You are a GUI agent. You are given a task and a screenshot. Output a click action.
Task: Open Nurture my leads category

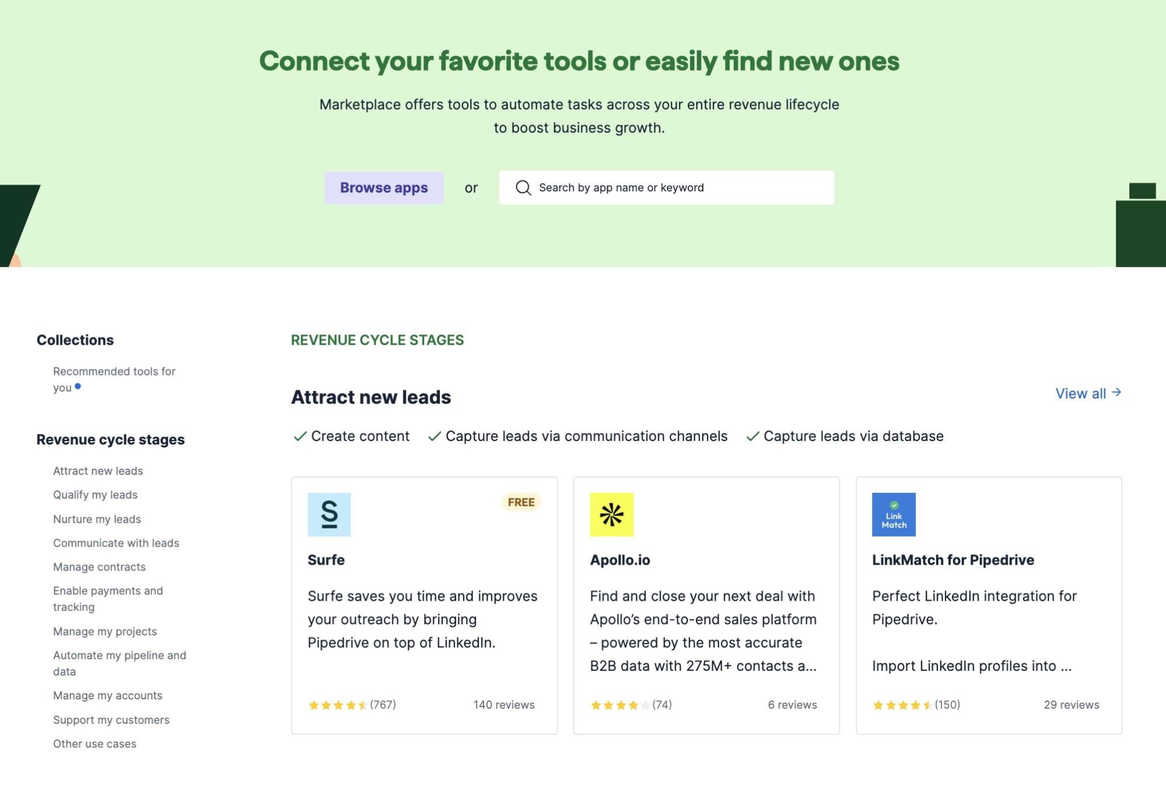(x=97, y=519)
